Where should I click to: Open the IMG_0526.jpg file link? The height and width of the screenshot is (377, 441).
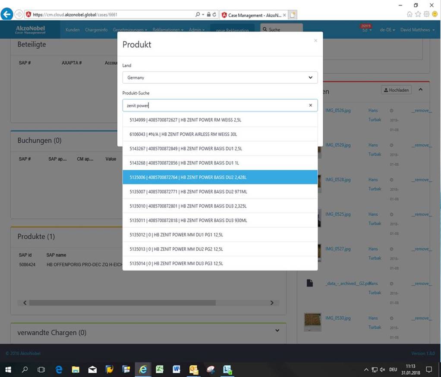click(338, 110)
